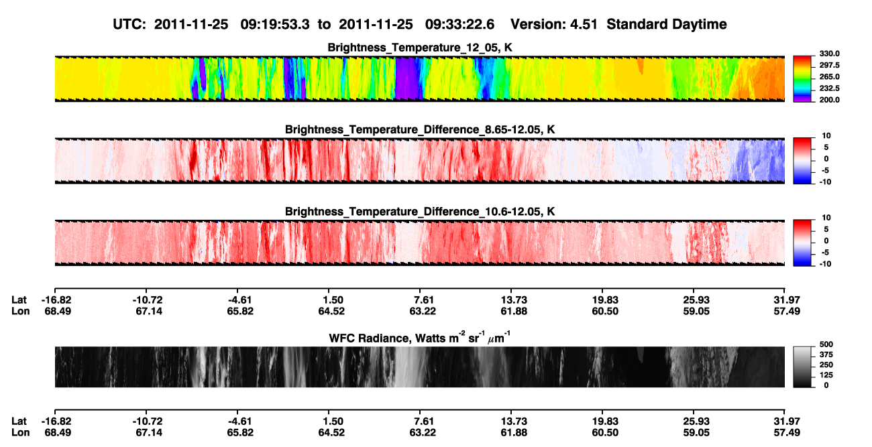Screen dimensions: 872x447
Task: Click the Brightness_Temperature_Difference_10.6-12.05 title
Action: coord(420,211)
